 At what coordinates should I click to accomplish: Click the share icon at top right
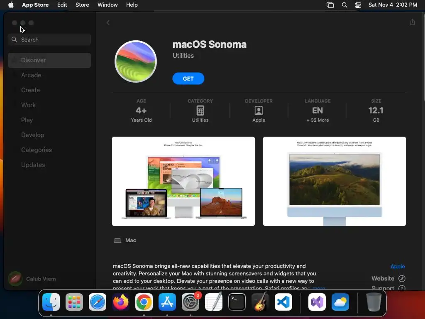[x=412, y=22]
